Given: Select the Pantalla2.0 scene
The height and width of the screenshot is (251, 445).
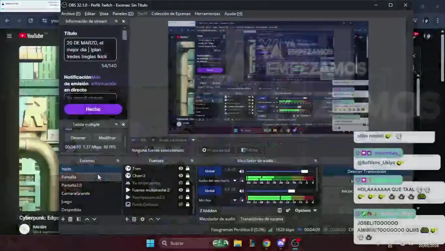Looking at the screenshot, I should (x=91, y=185).
